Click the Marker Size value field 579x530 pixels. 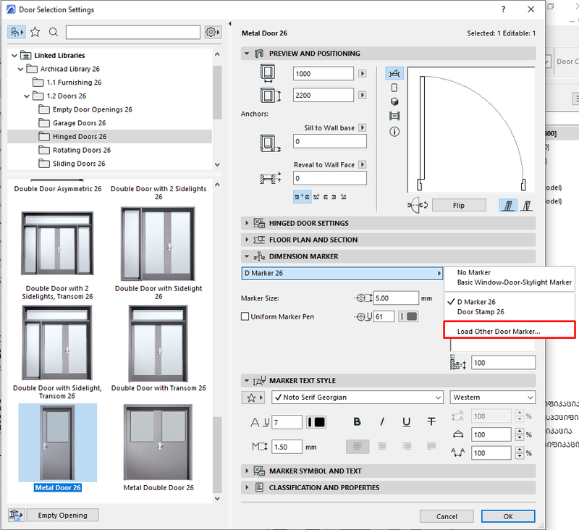pyautogui.click(x=396, y=298)
